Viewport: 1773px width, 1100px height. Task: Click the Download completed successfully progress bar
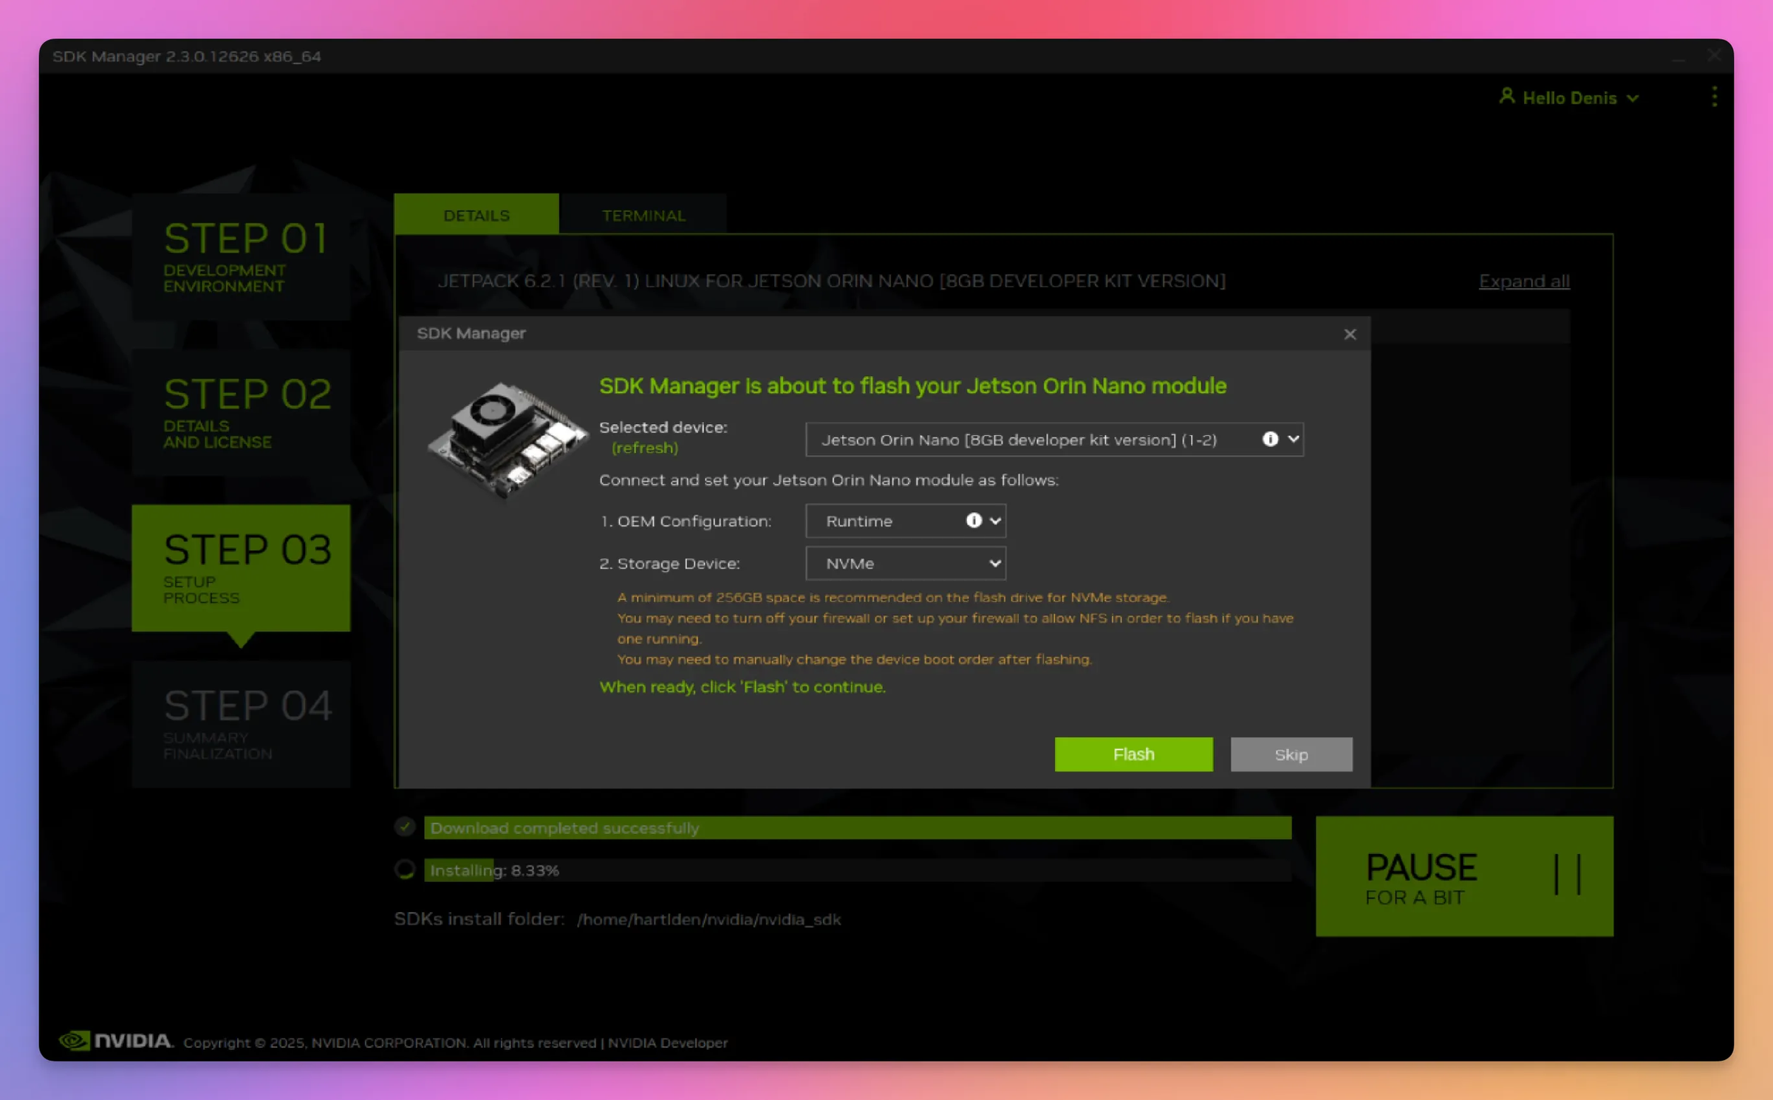coord(858,828)
